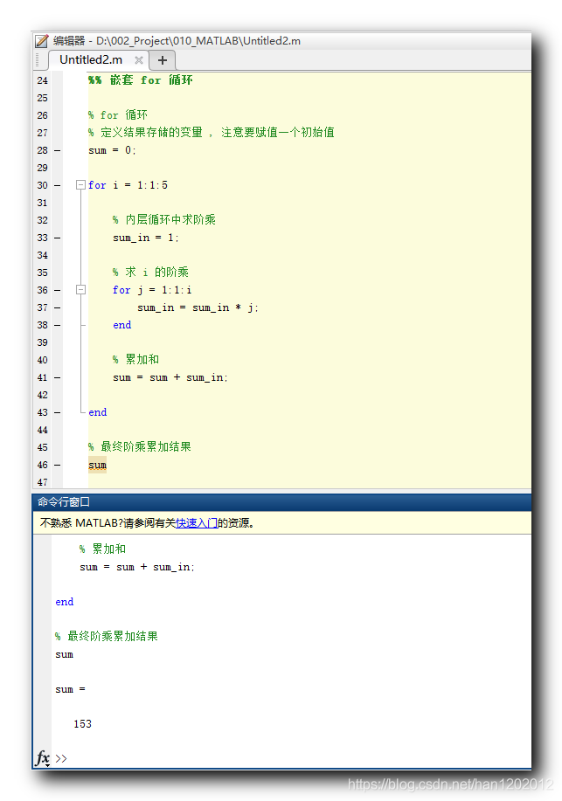
Task: Open a new editor tab with plus button
Action: tap(163, 60)
